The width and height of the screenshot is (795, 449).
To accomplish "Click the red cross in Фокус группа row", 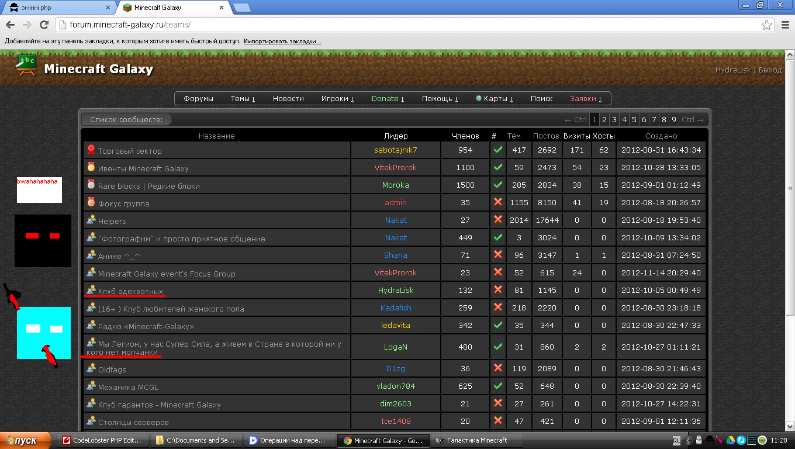I will (498, 202).
